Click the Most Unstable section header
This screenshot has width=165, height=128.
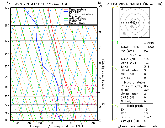pyautogui.click(x=135, y=82)
